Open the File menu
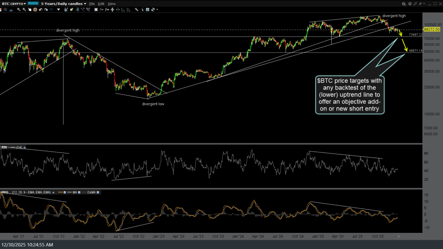This screenshot has width=443, height=249. point(92,4)
